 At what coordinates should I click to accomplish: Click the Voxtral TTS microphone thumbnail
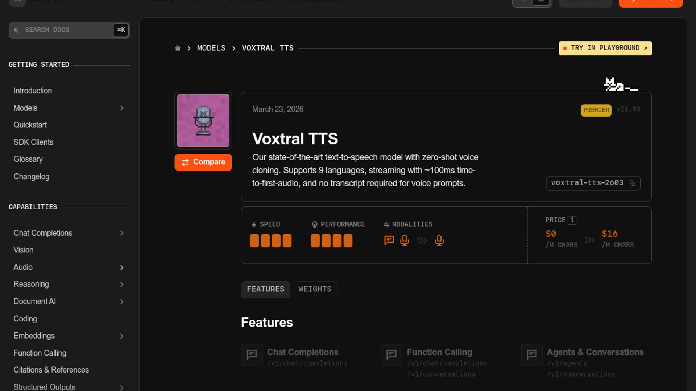[203, 121]
